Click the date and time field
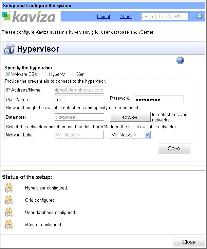Viewport: 207px width, 249px height. pyautogui.click(x=165, y=16)
